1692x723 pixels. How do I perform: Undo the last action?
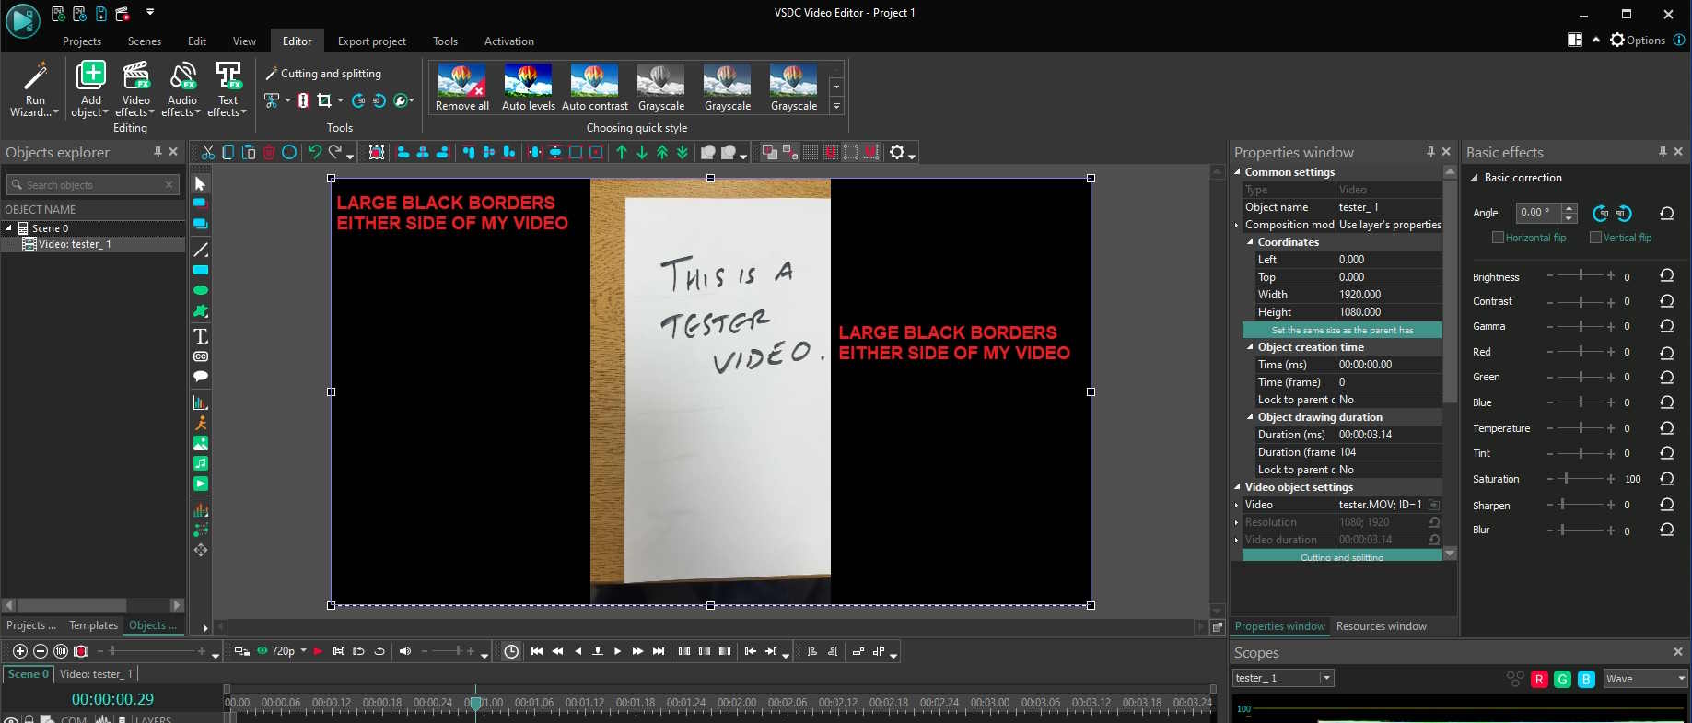[x=315, y=153]
